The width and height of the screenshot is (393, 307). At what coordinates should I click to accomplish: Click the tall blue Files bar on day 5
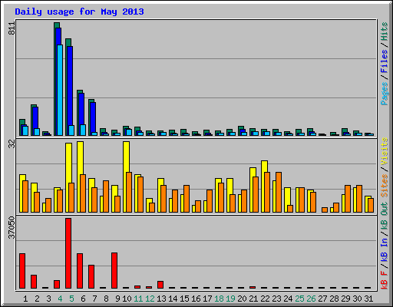70,91
